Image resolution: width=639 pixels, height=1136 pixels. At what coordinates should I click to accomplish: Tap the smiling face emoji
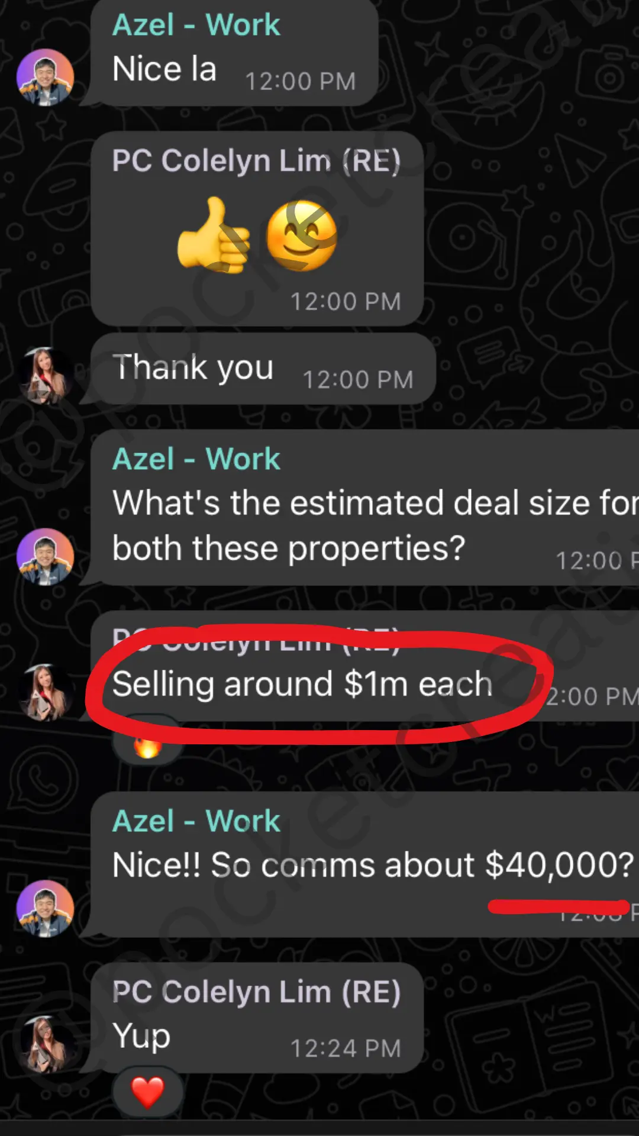(302, 235)
